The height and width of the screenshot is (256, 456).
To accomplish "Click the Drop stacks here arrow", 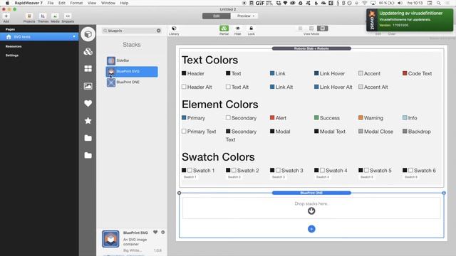I will point(311,211).
